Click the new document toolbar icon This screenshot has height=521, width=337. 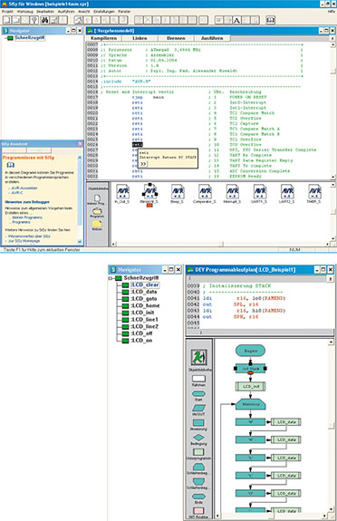coord(7,20)
